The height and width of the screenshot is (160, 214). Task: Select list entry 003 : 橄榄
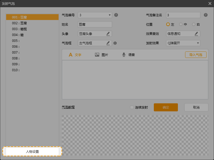[19, 29]
